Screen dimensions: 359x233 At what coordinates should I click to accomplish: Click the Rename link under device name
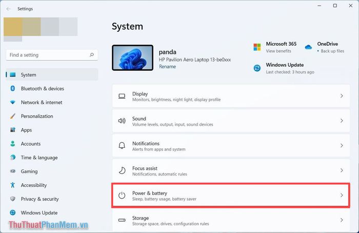(167, 67)
